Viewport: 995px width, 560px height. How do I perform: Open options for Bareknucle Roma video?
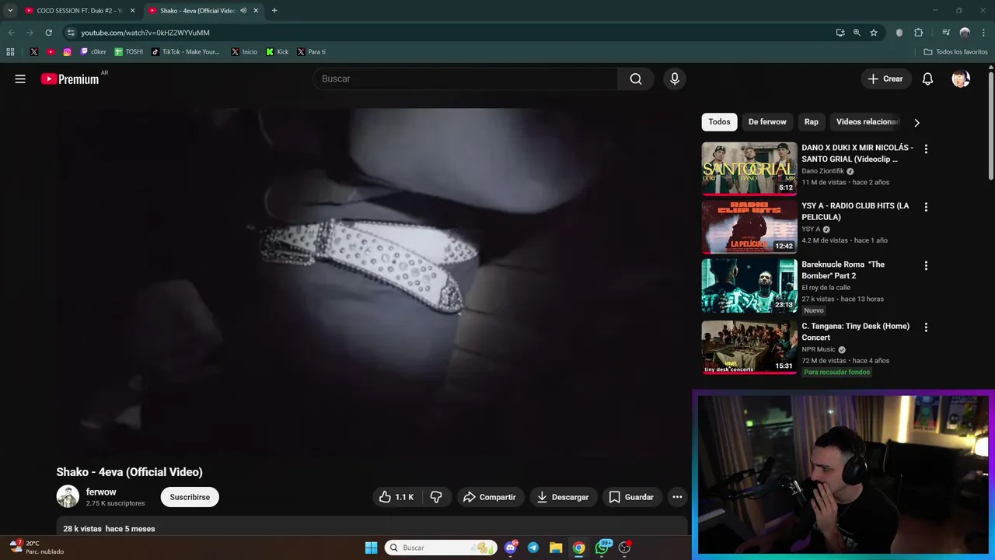[926, 265]
